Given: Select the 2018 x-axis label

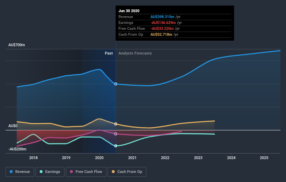Looking at the screenshot, I should point(33,158).
